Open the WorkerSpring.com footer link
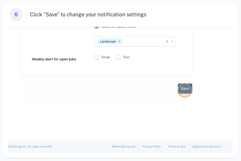 click(123, 147)
